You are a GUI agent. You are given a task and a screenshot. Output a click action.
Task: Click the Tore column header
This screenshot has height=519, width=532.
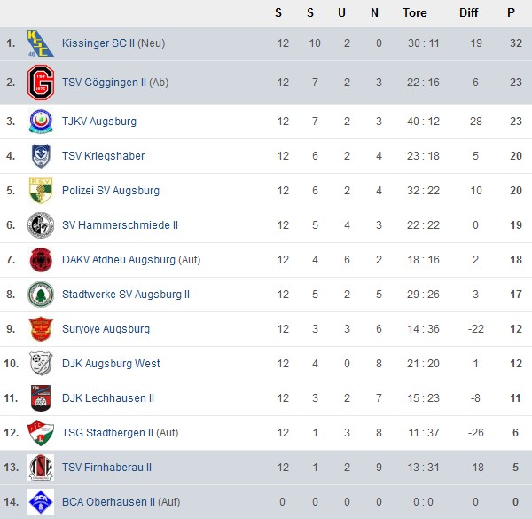point(414,12)
